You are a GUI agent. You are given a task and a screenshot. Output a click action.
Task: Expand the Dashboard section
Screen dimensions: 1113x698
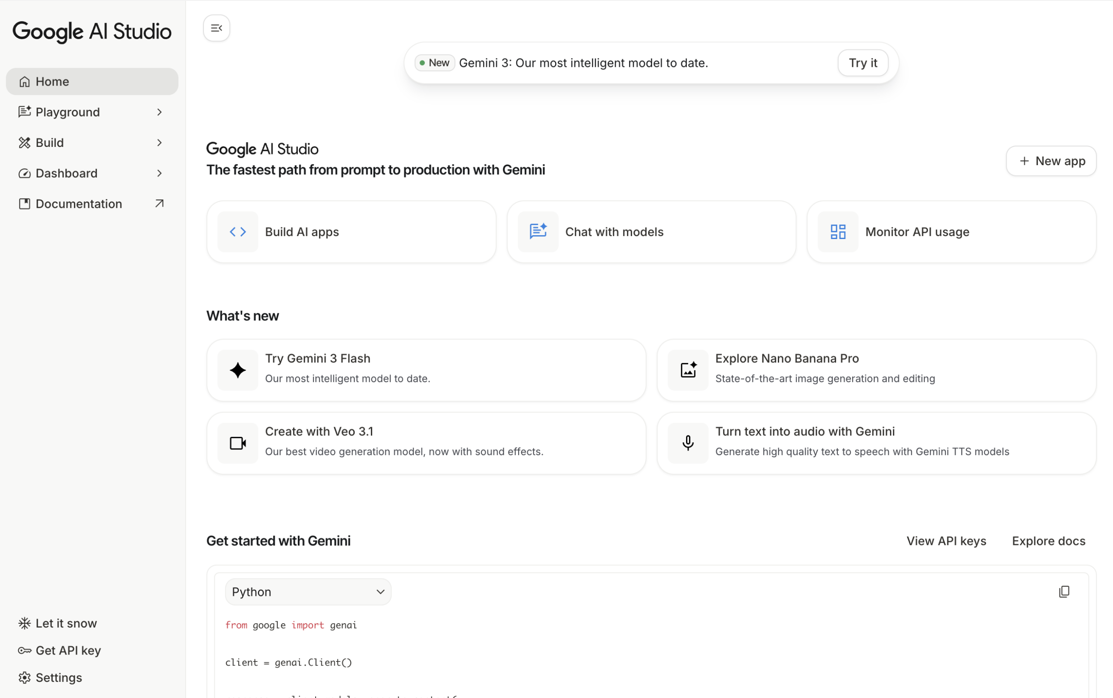pos(159,173)
